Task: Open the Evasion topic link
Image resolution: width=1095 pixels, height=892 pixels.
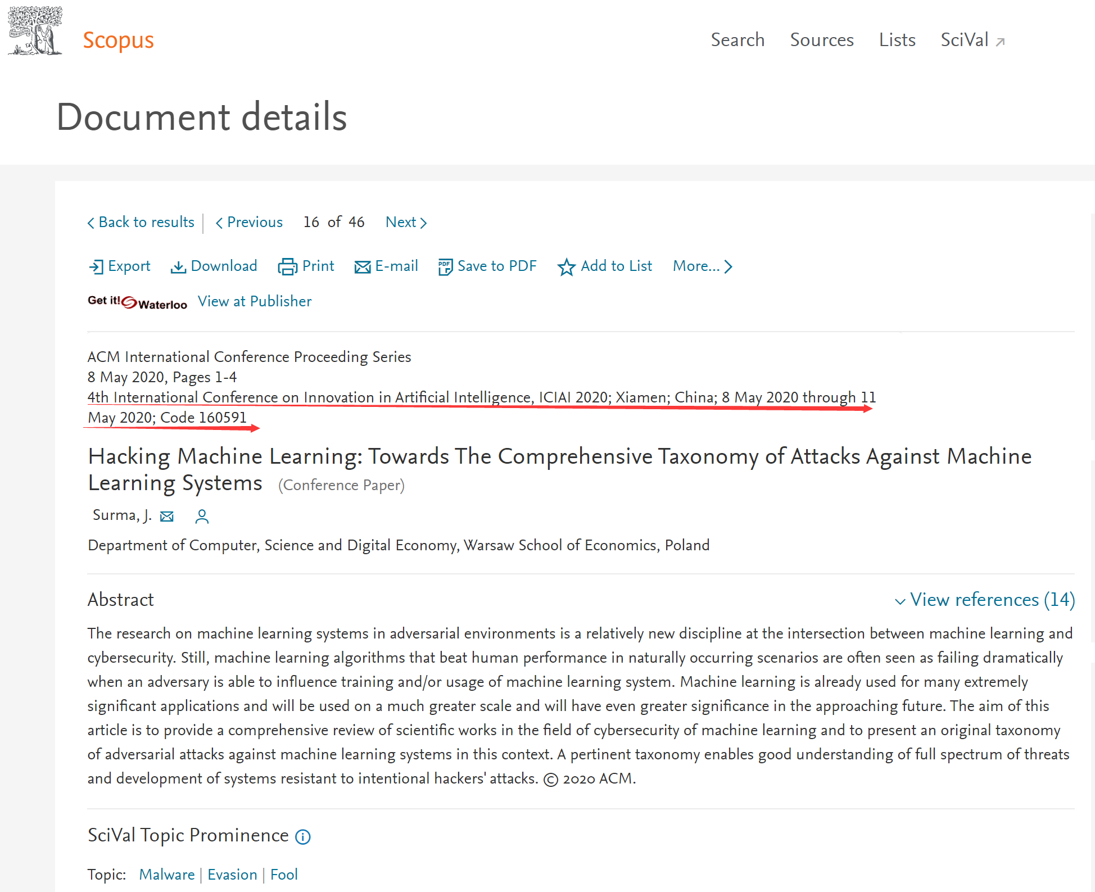Action: (232, 875)
